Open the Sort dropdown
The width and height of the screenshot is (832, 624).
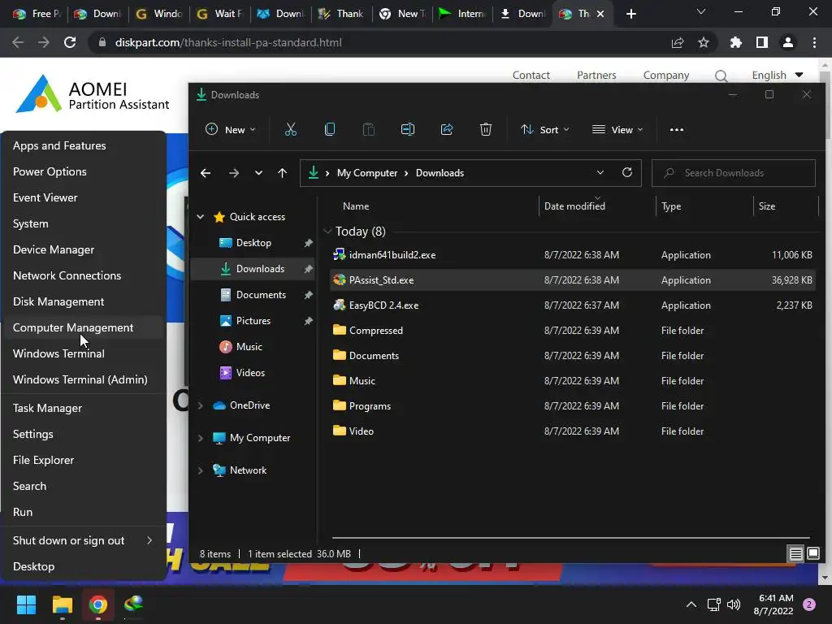pos(545,129)
